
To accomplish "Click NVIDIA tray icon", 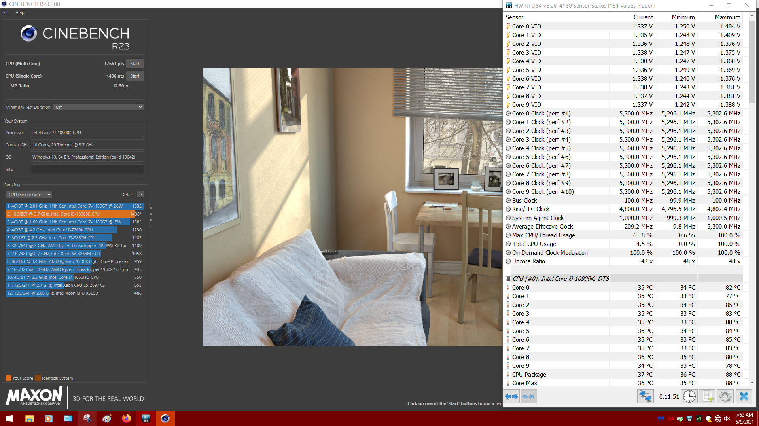I will (x=699, y=418).
